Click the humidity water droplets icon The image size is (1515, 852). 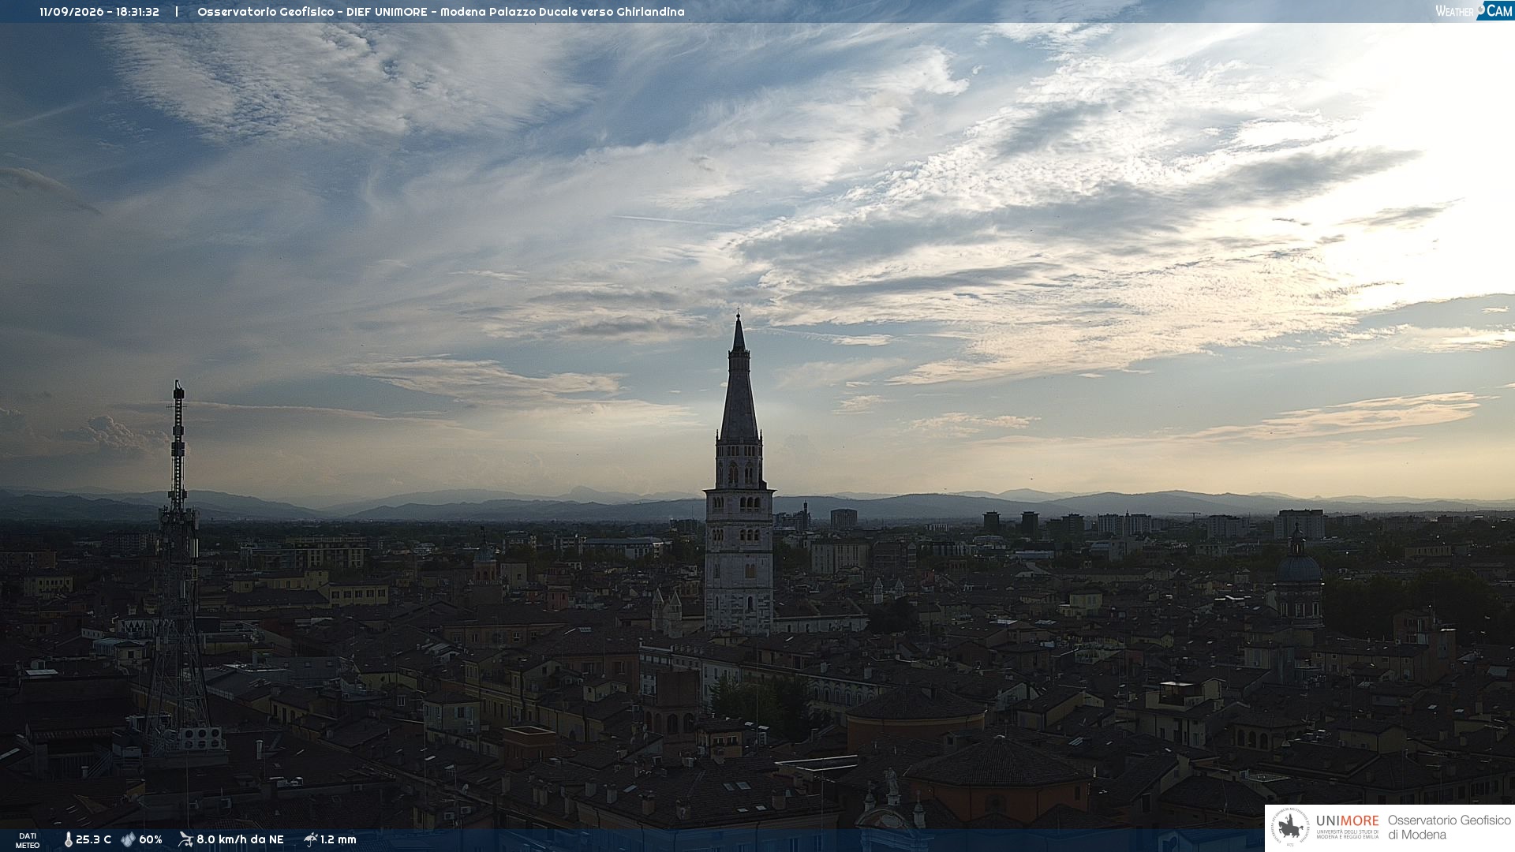click(x=128, y=839)
